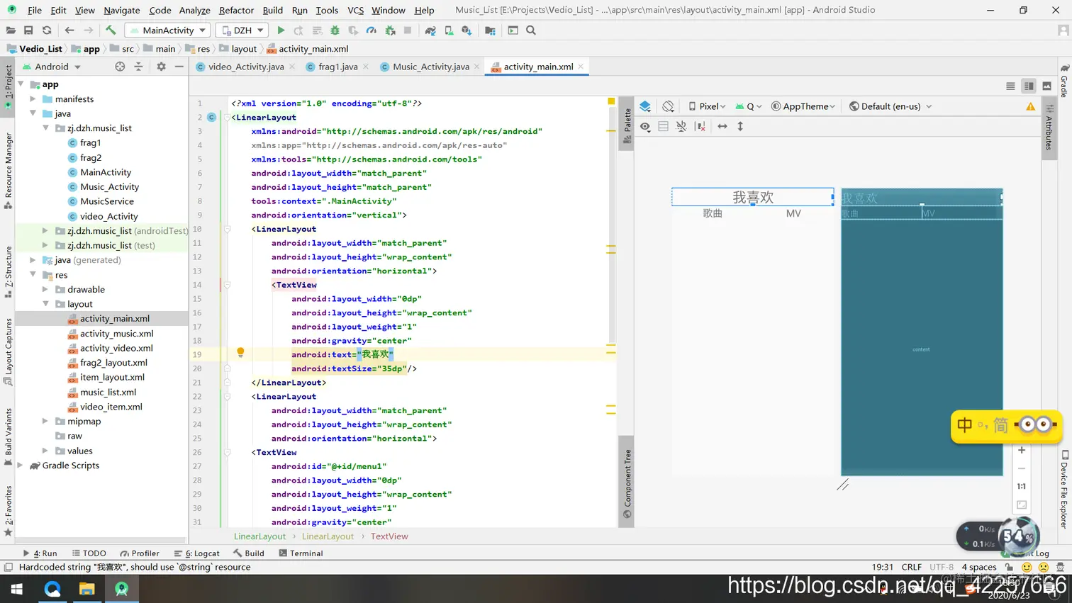Open Project panel settings gear
Image resolution: width=1072 pixels, height=603 pixels.
(161, 67)
